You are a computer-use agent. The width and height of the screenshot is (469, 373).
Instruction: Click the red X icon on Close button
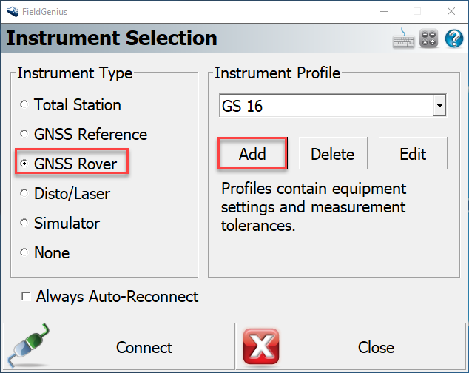coord(260,347)
